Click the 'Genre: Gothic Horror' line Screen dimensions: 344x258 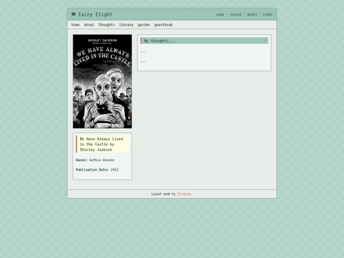coord(95,160)
